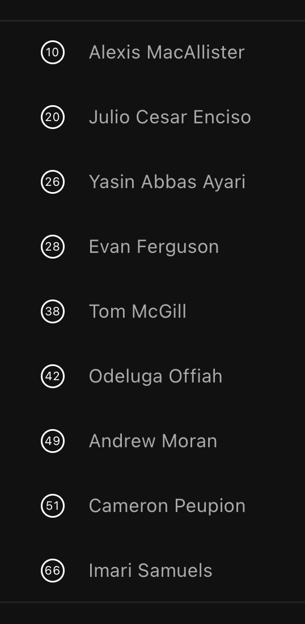The height and width of the screenshot is (624, 305).
Task: Open Tom McGill player details
Action: (137, 311)
